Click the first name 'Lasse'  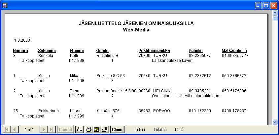[x=76, y=111]
